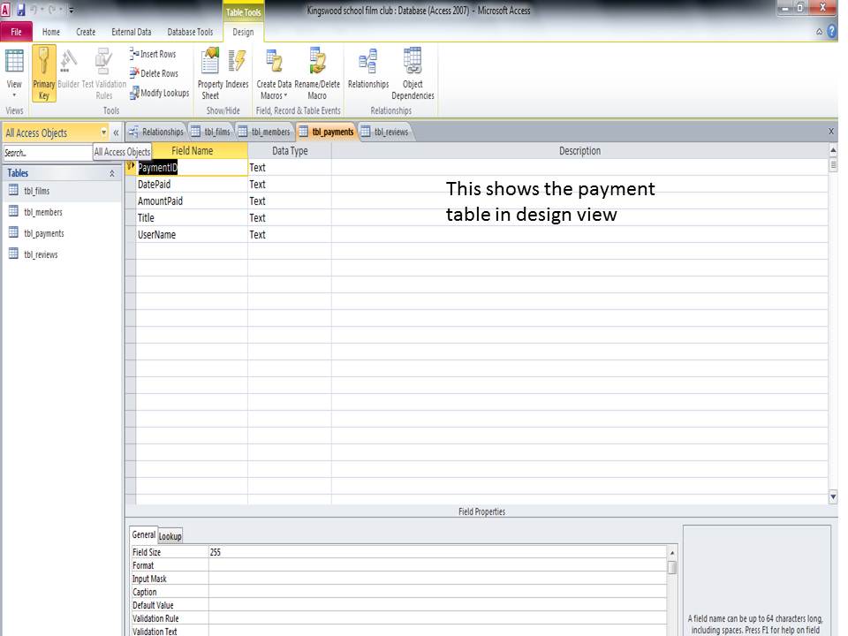The height and width of the screenshot is (636, 848).
Task: Open Relationships from the ribbon
Action: pos(368,69)
